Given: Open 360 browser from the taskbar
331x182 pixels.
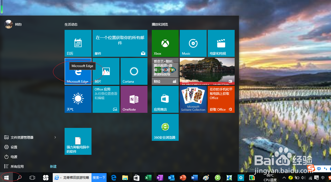Looking at the screenshot, I should pos(218,177).
